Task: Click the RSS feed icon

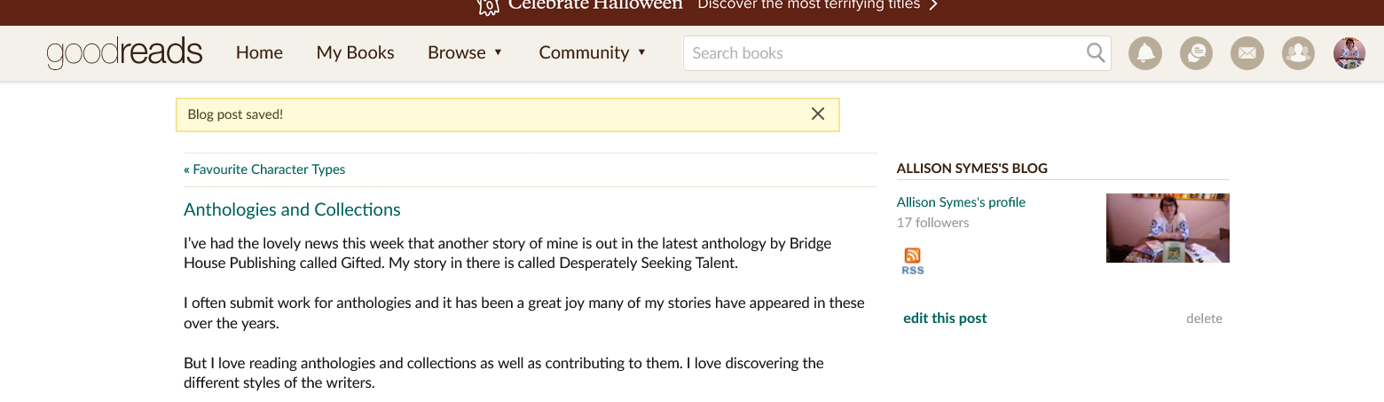Action: [x=912, y=261]
